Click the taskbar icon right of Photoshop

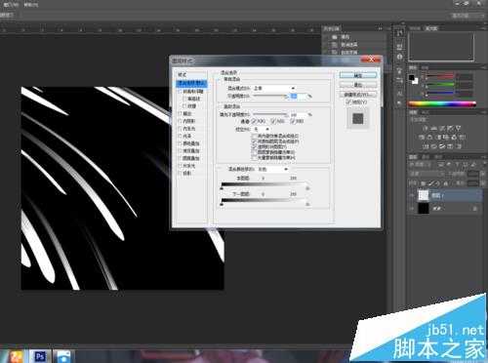[63, 356]
